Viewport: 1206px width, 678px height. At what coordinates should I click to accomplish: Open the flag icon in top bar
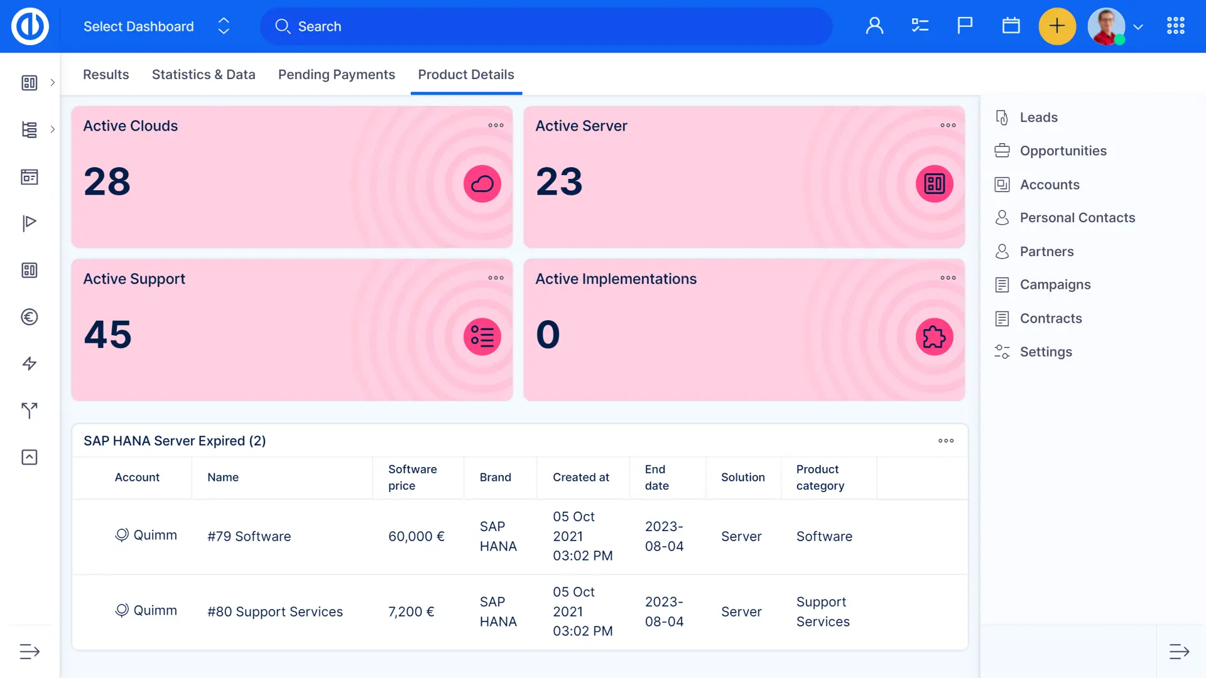click(965, 26)
